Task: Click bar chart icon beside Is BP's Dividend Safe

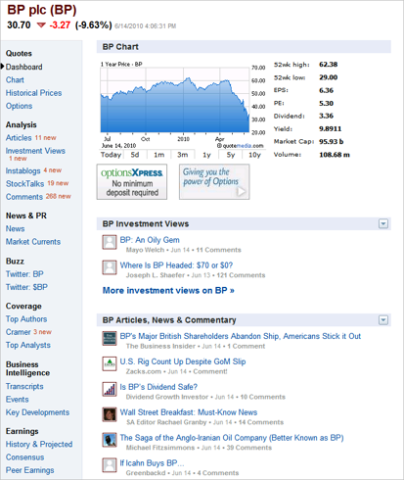Action: tap(110, 389)
